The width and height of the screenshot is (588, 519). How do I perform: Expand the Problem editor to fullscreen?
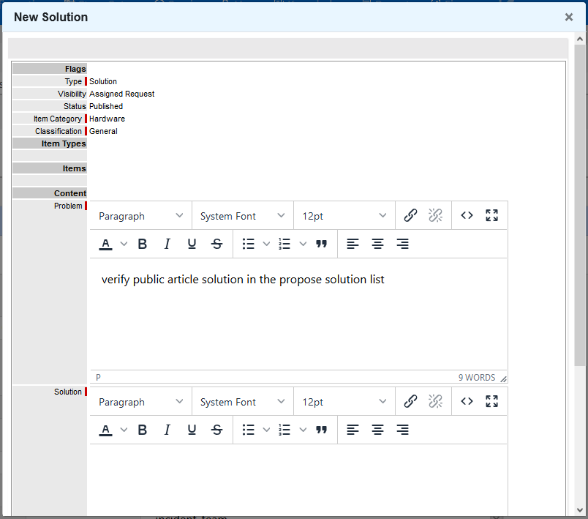click(x=491, y=214)
